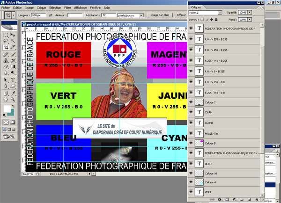281x203 pixels.
Task: Select the Rectangular Marquee tool
Action: tap(6, 35)
